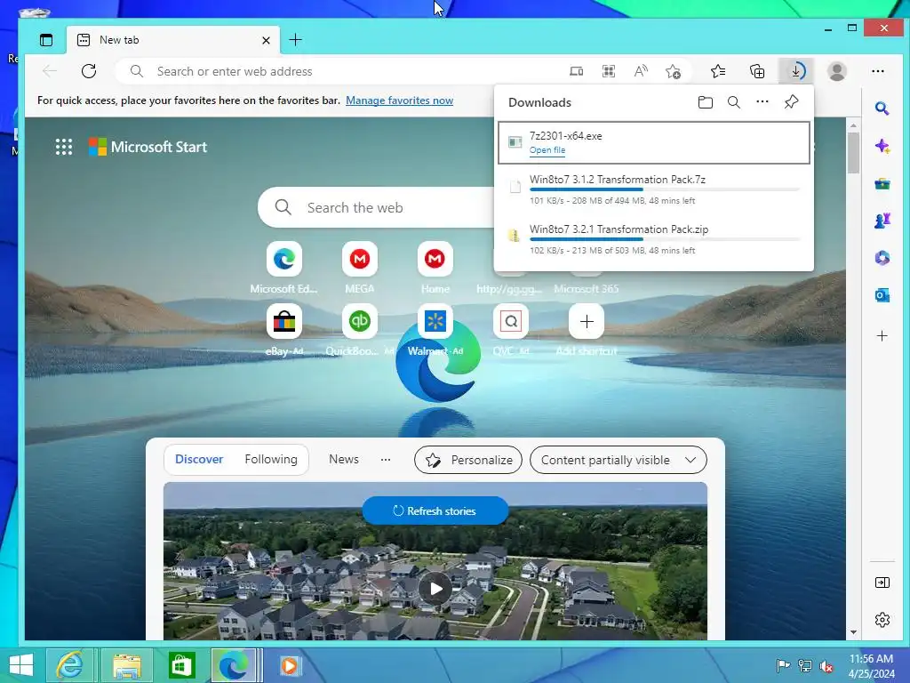910x683 pixels.
Task: Toggle the Downloads toolbar button
Action: [796, 71]
